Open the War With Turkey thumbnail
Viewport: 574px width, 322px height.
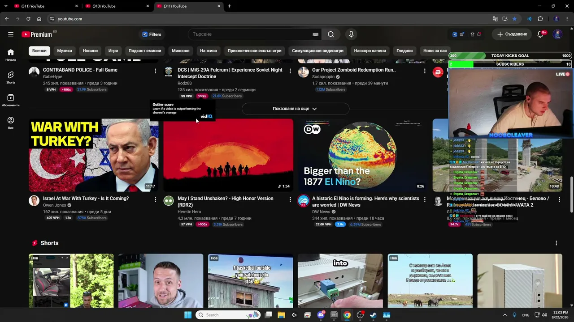point(93,155)
